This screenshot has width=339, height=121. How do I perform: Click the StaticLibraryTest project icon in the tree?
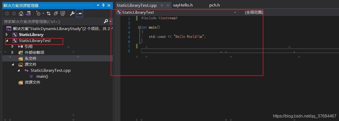(x=15, y=41)
